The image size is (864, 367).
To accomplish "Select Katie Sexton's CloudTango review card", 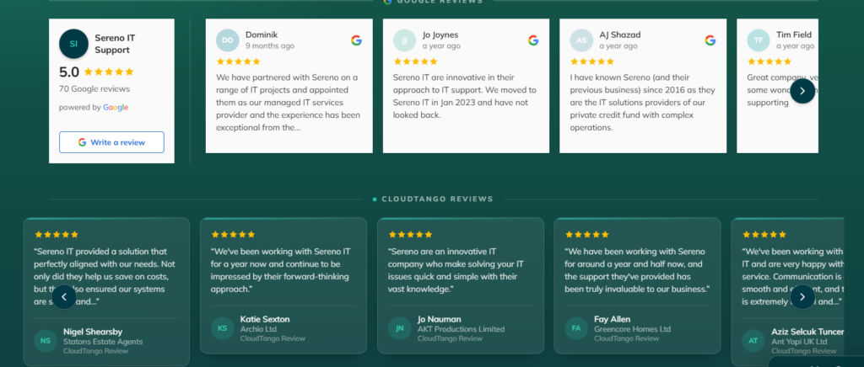I will (283, 285).
